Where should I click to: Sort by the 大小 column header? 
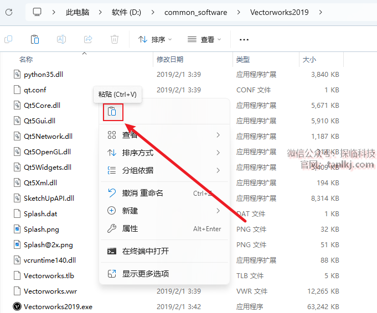[x=309, y=59]
